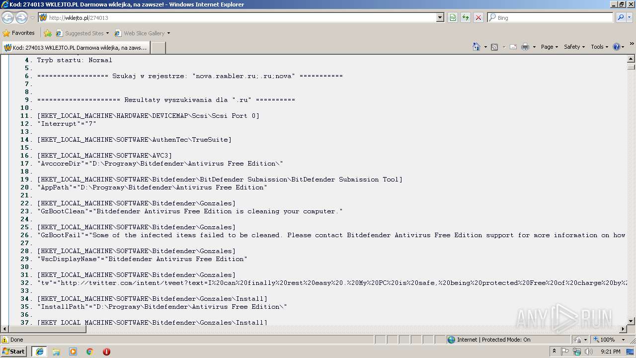Open a new blank tab
636x358 pixels.
click(x=158, y=48)
